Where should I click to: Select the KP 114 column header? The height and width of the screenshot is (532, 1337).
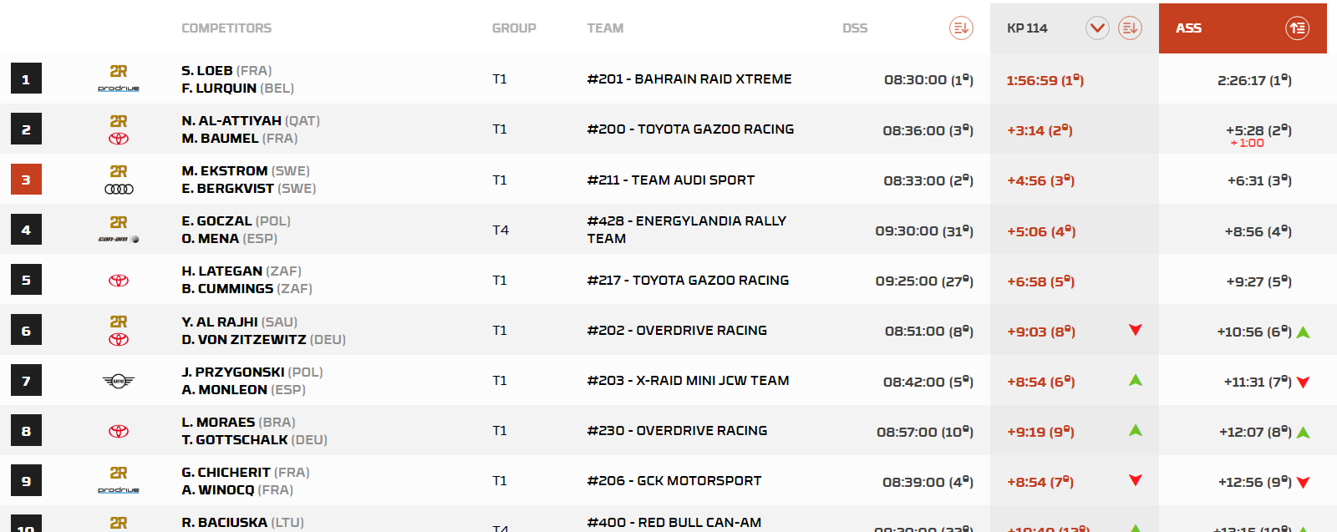(1075, 28)
